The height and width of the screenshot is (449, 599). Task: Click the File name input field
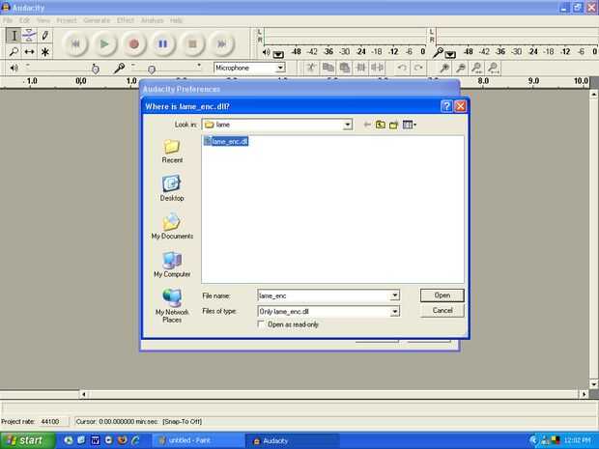pos(324,295)
